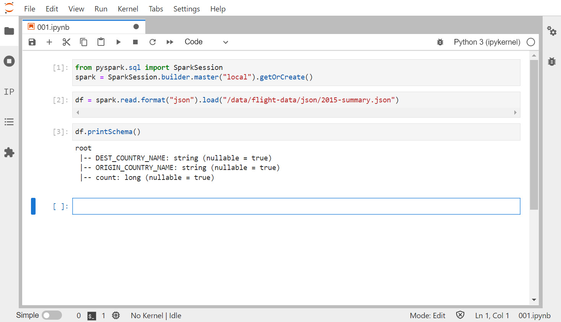This screenshot has height=322, width=561.
Task: Open the cell type Code dropdown
Action: pos(206,42)
